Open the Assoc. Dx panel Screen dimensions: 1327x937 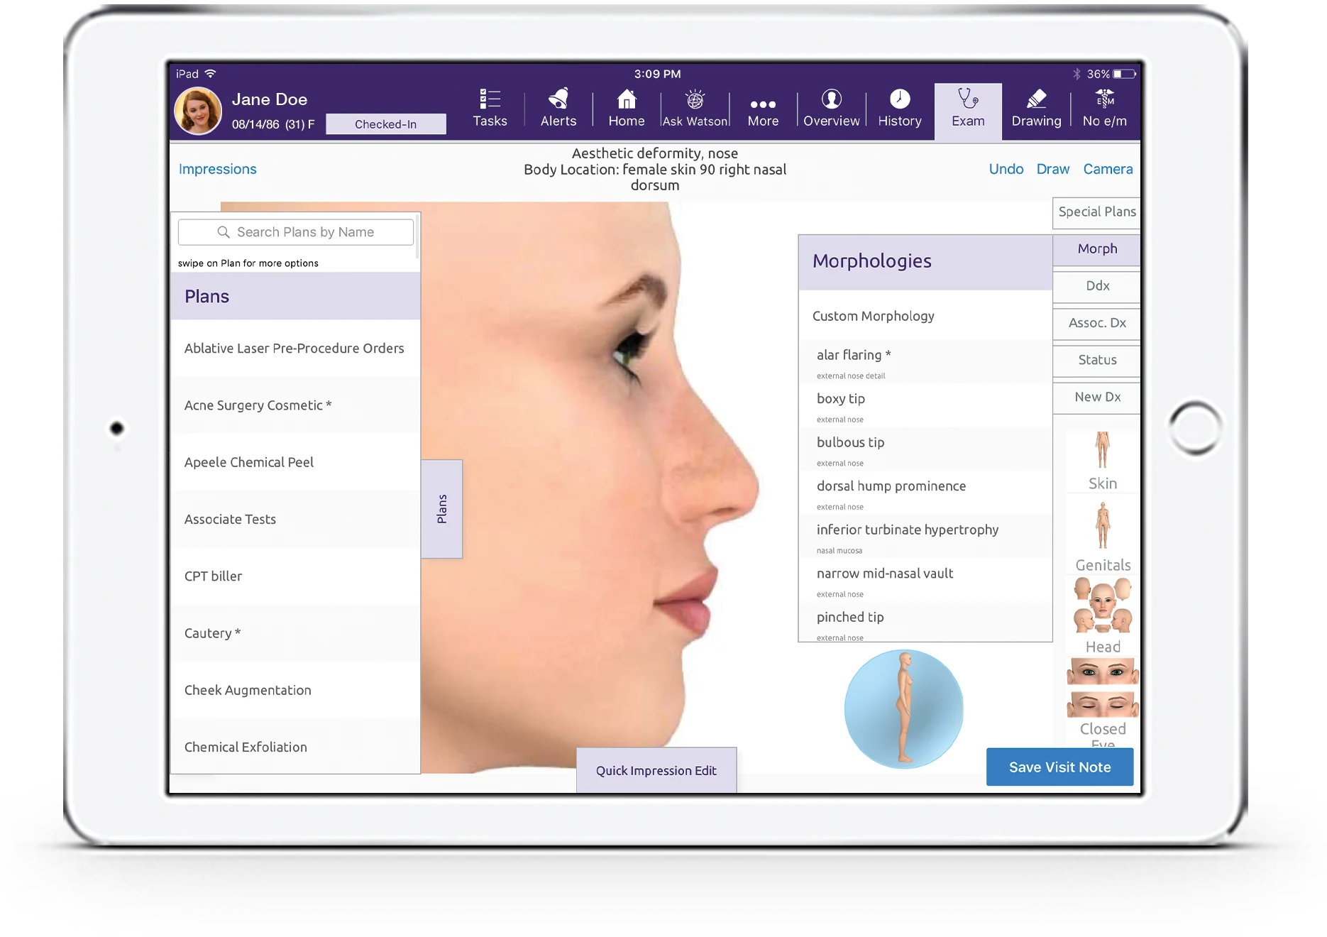[1096, 324]
